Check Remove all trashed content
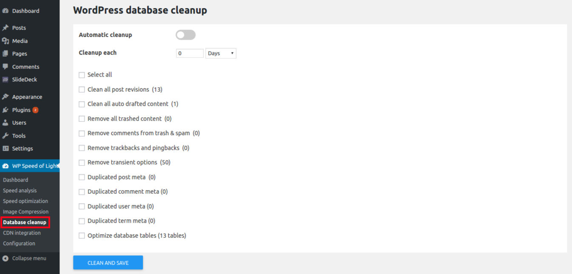The width and height of the screenshot is (572, 274). coord(82,119)
